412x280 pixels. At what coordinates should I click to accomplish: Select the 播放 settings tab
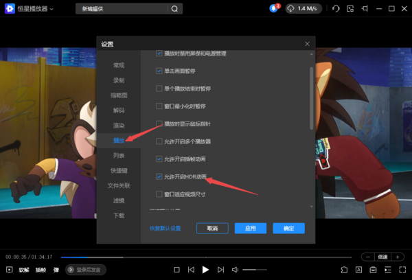pyautogui.click(x=119, y=141)
